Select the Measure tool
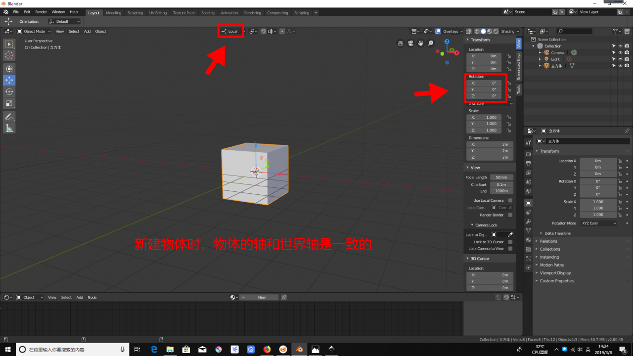633x356 pixels. click(9, 129)
